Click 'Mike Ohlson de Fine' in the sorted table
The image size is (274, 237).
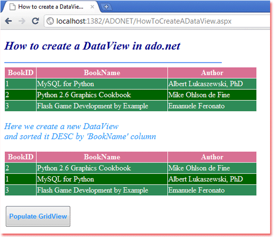199,168
